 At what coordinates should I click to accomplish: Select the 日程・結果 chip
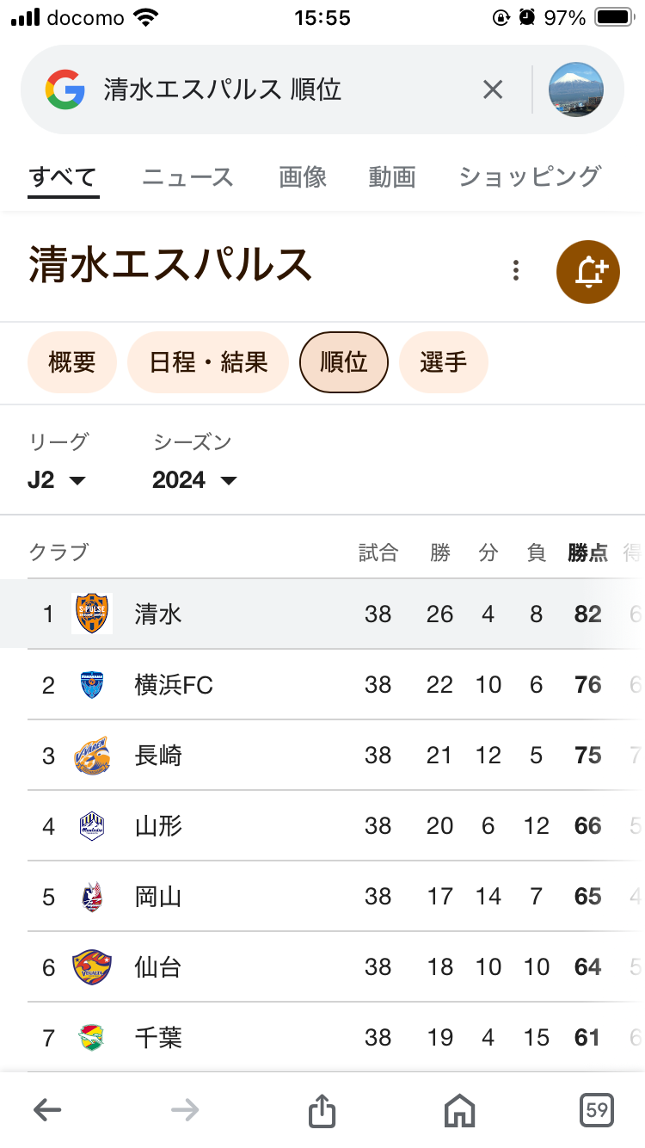(x=208, y=362)
